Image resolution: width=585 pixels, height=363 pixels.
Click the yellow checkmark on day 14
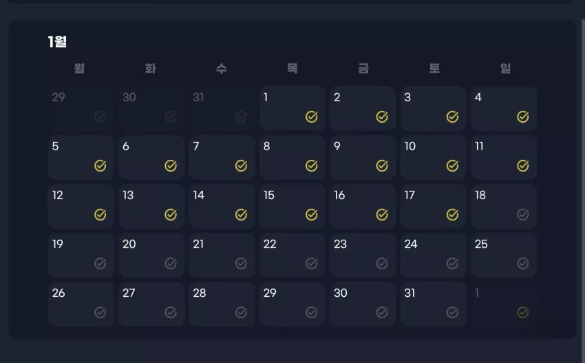point(241,214)
